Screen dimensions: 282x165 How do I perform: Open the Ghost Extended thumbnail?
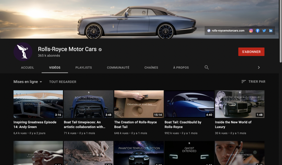tap(189, 153)
